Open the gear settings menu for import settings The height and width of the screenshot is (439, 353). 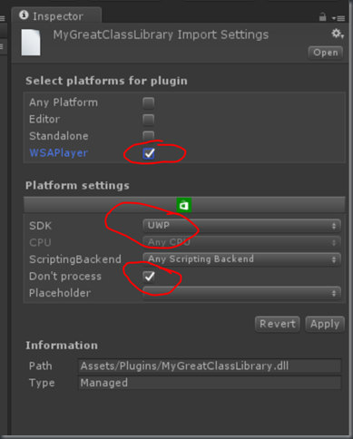[x=338, y=34]
